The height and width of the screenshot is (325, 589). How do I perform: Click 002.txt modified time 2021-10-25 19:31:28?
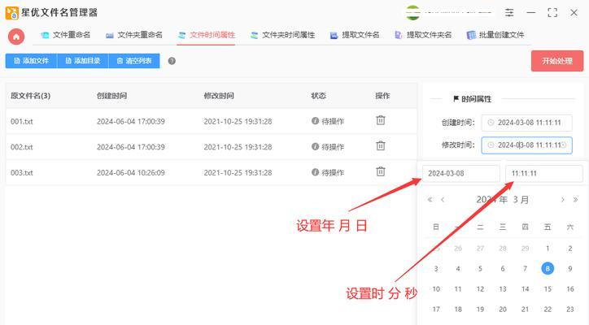(238, 147)
